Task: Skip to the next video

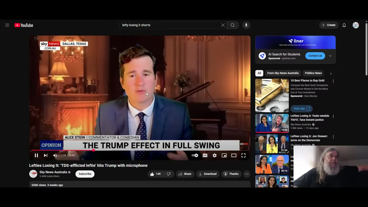Action: coord(45,155)
